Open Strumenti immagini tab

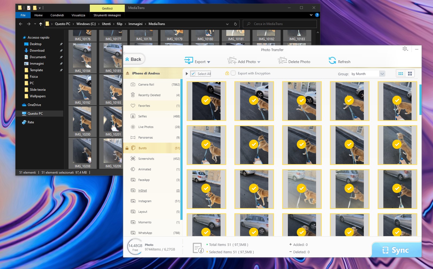click(107, 15)
